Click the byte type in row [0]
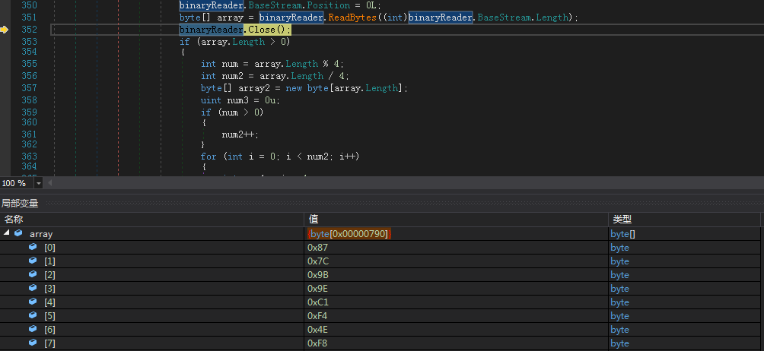Screen dimensions: 764x351 (x=619, y=248)
